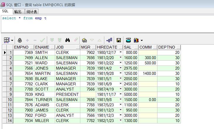Click the save floppy disk icon
The width and height of the screenshot is (214, 129).
point(119,40)
